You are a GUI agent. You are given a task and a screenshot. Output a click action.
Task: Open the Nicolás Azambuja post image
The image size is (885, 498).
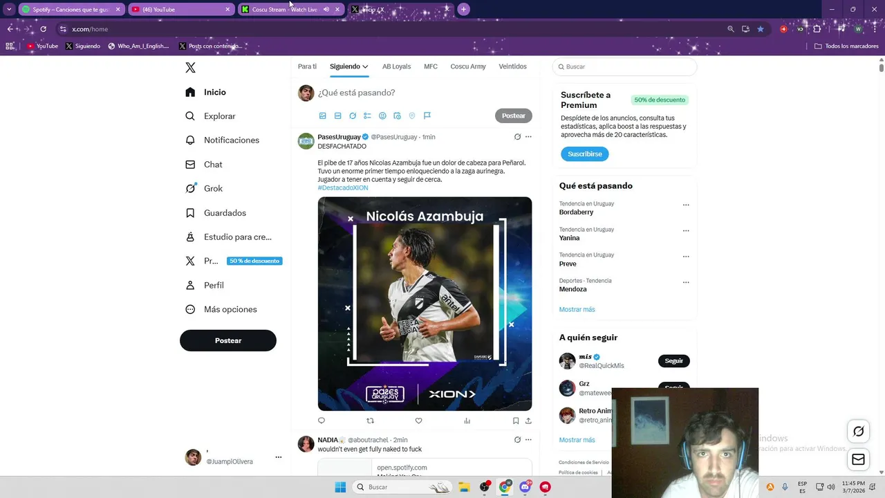(425, 304)
